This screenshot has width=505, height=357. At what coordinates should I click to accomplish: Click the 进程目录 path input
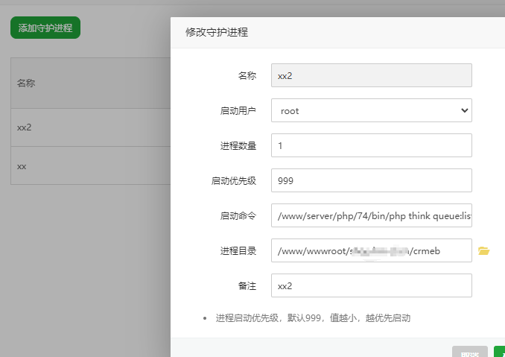click(371, 250)
